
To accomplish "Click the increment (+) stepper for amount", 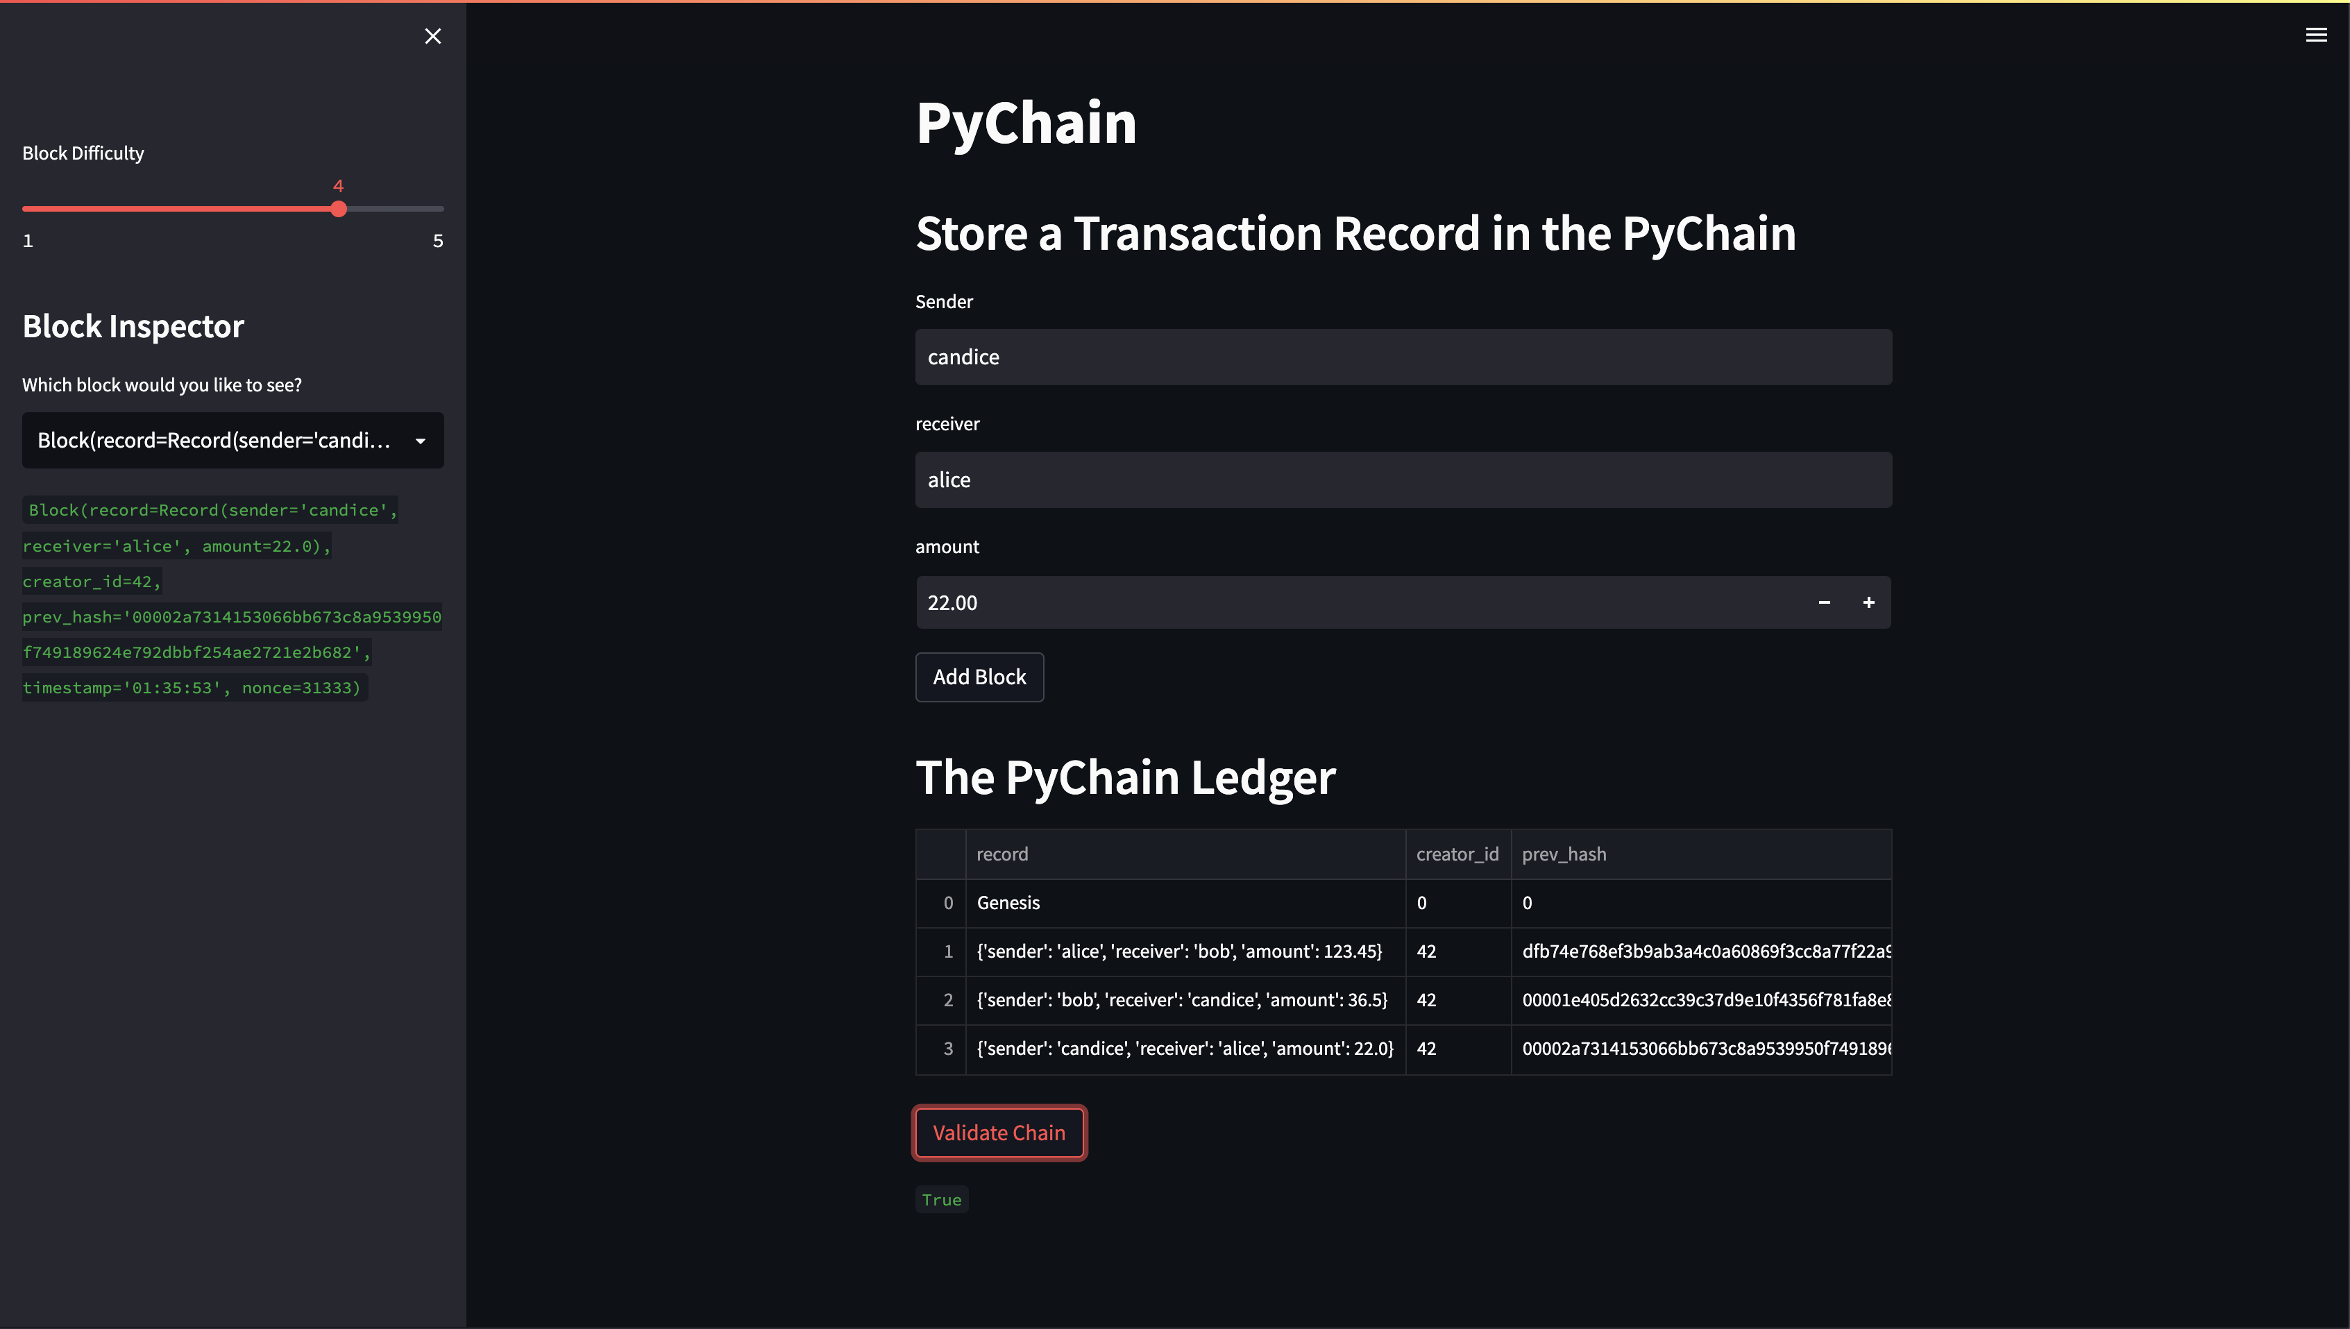I will click(x=1869, y=602).
